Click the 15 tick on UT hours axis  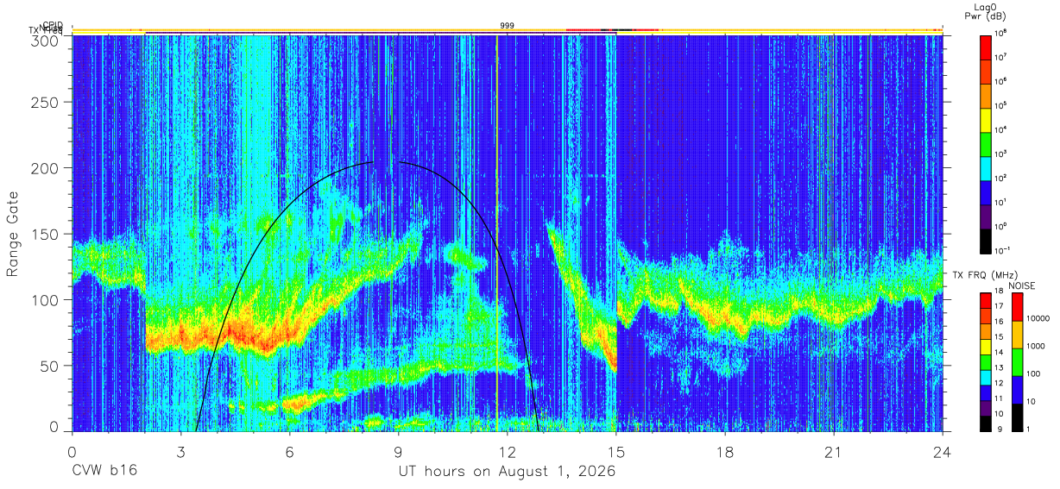[x=616, y=451]
